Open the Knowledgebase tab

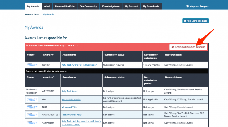(111, 6)
